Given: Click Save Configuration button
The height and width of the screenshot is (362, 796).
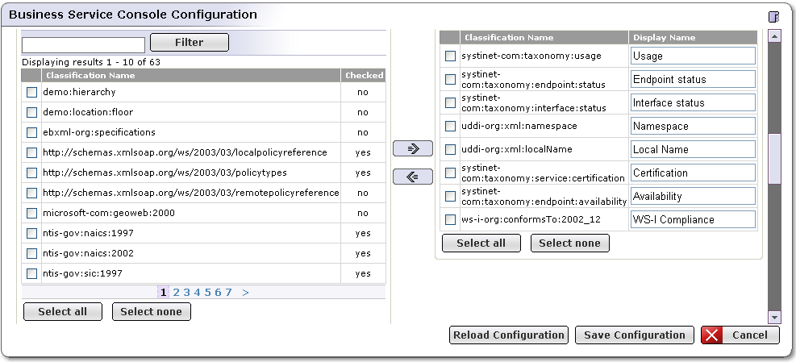Looking at the screenshot, I should [x=635, y=335].
